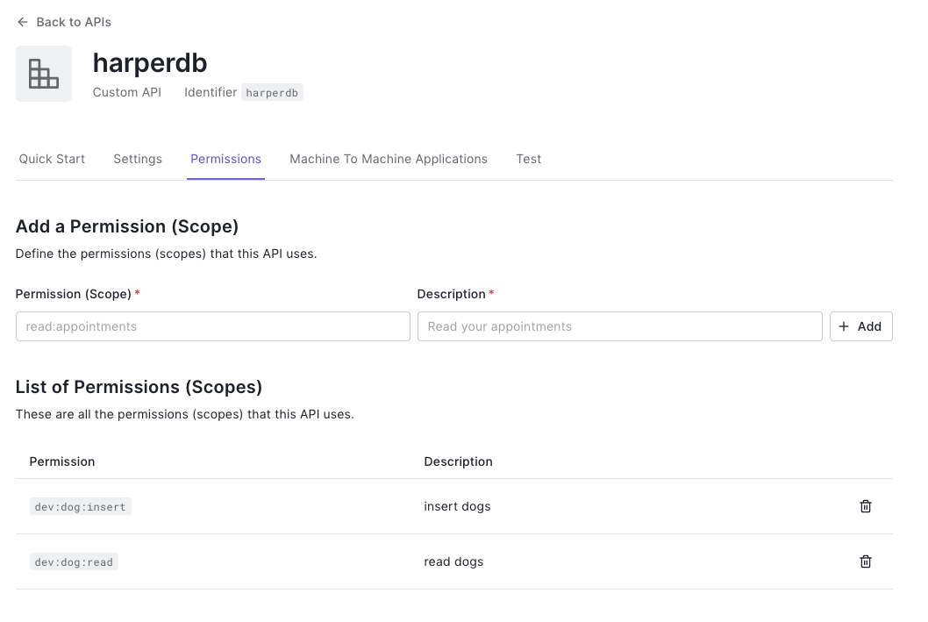Click the Add button

point(861,326)
